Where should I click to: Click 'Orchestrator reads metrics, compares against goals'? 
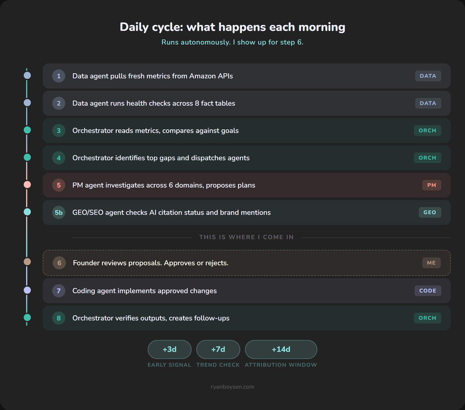(x=155, y=131)
